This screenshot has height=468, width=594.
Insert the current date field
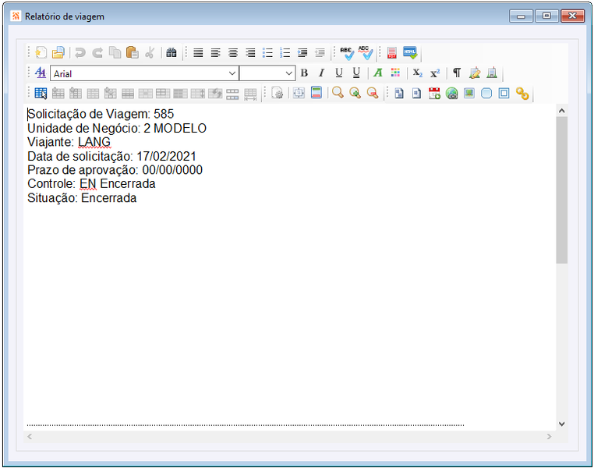click(434, 94)
